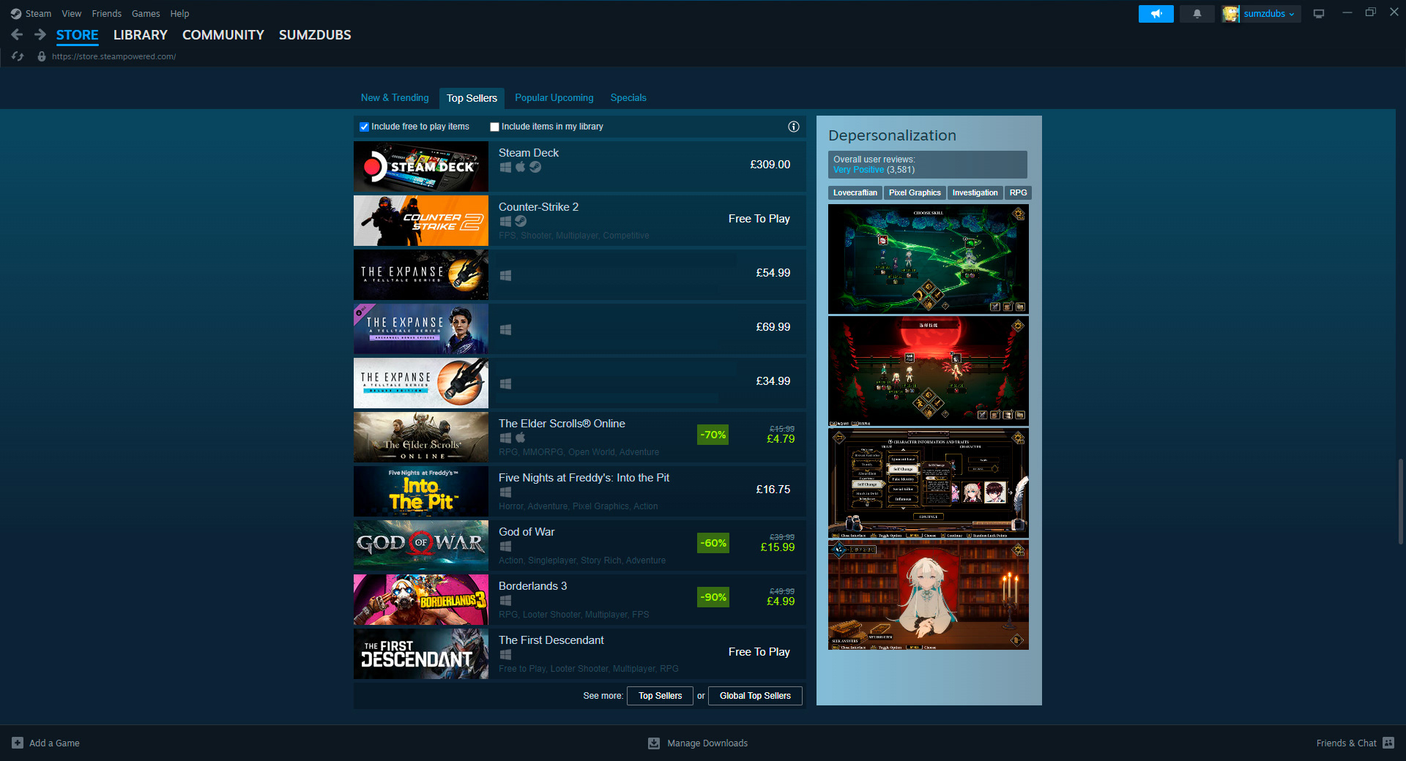This screenshot has height=761, width=1406.
Task: Open the View menu
Action: click(x=72, y=14)
